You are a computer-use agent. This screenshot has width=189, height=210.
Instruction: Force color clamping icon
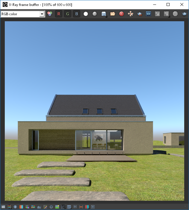9,207
